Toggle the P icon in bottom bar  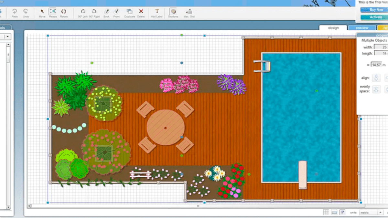(343, 212)
